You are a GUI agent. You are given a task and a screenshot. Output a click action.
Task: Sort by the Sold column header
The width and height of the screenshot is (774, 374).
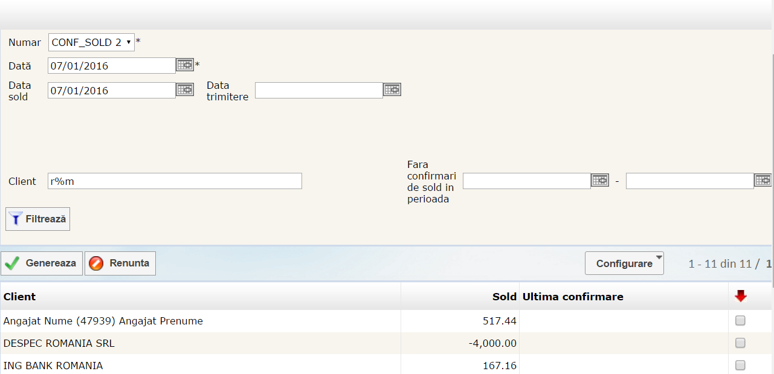tap(504, 297)
